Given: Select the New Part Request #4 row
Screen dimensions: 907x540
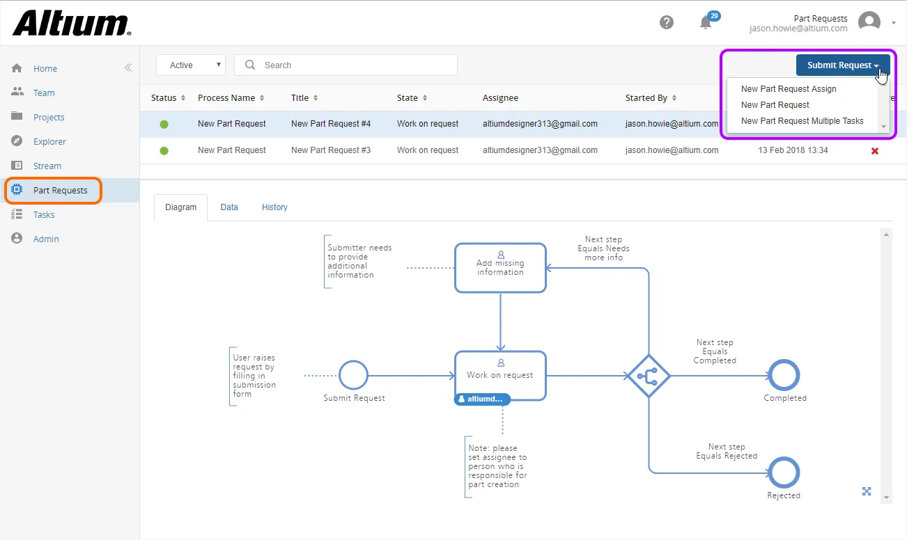Looking at the screenshot, I should pos(331,124).
